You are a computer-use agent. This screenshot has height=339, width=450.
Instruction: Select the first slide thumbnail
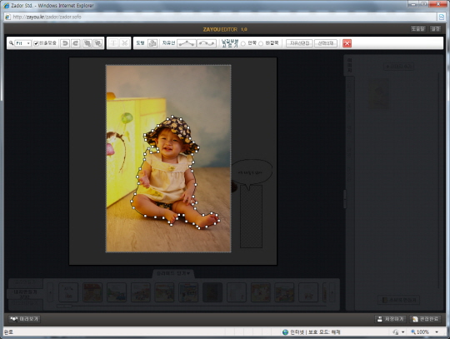pyautogui.click(x=68, y=292)
